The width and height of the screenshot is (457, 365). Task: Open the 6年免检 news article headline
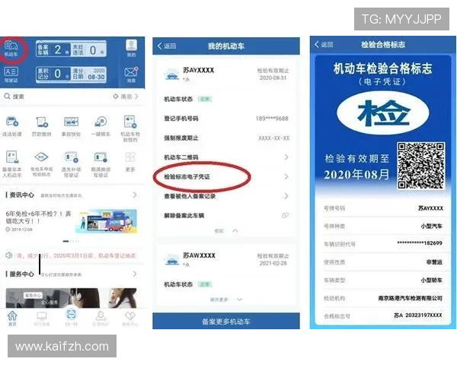(38, 217)
